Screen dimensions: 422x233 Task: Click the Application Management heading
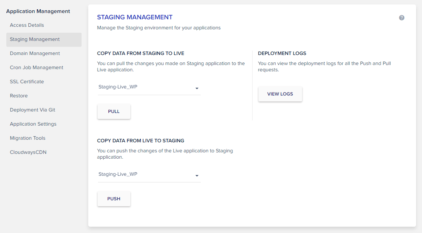(x=38, y=11)
